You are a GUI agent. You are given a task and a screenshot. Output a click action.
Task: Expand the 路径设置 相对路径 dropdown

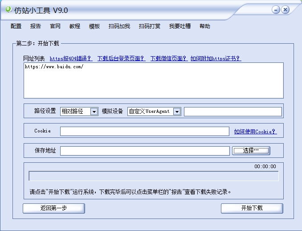pos(94,111)
